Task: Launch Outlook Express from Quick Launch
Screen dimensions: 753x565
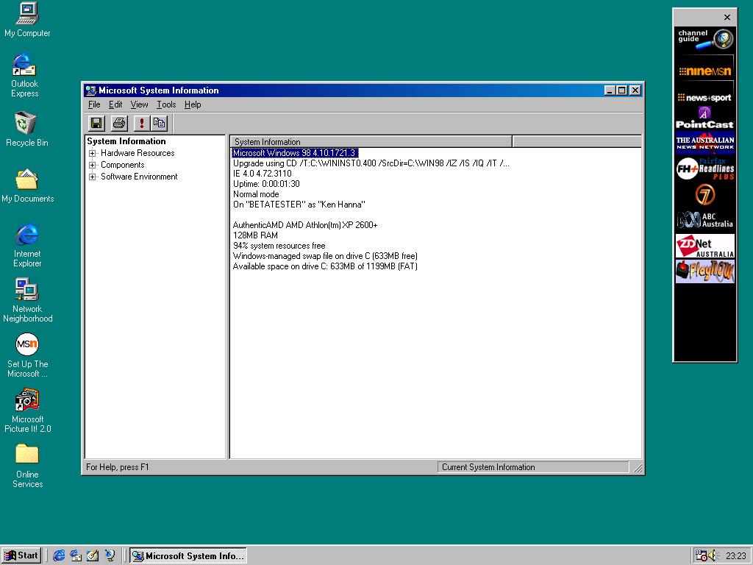Action: coord(76,555)
